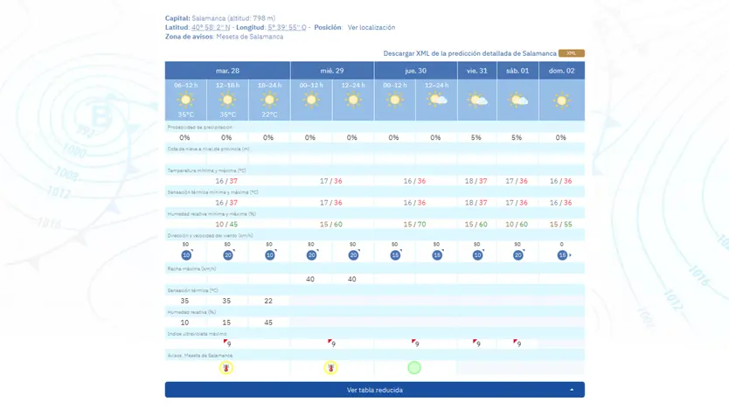Click wind icon for mar. 28 06–12 h
This screenshot has width=729, height=410.
pos(186,254)
